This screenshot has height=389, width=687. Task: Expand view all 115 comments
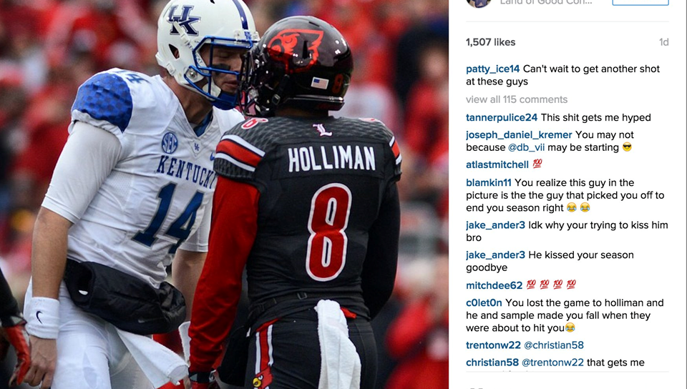pos(517,99)
